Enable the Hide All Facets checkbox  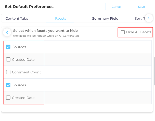pos(123,32)
